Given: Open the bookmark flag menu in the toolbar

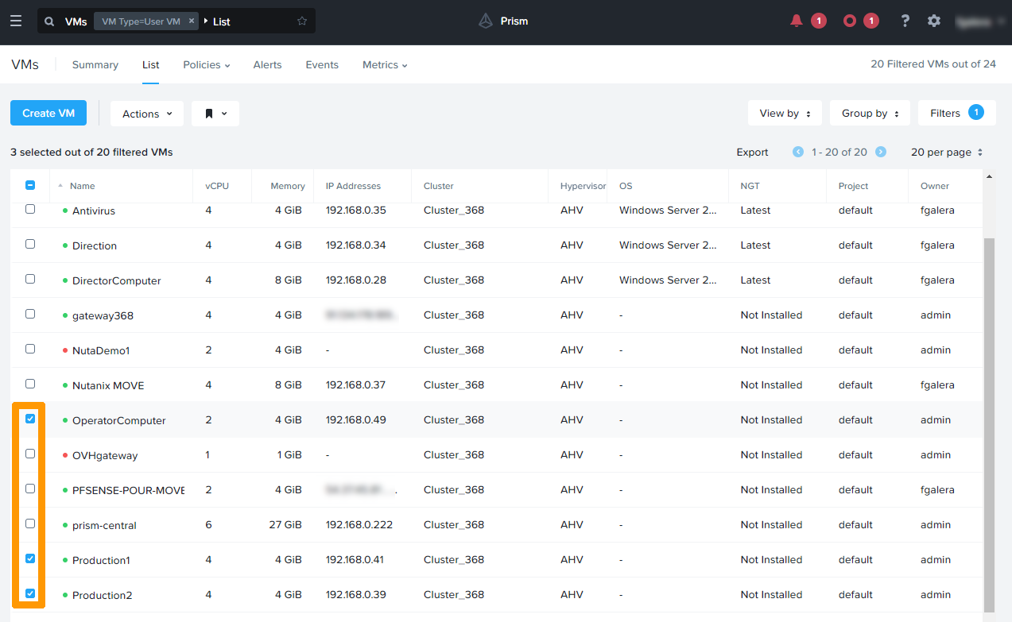Looking at the screenshot, I should [216, 113].
